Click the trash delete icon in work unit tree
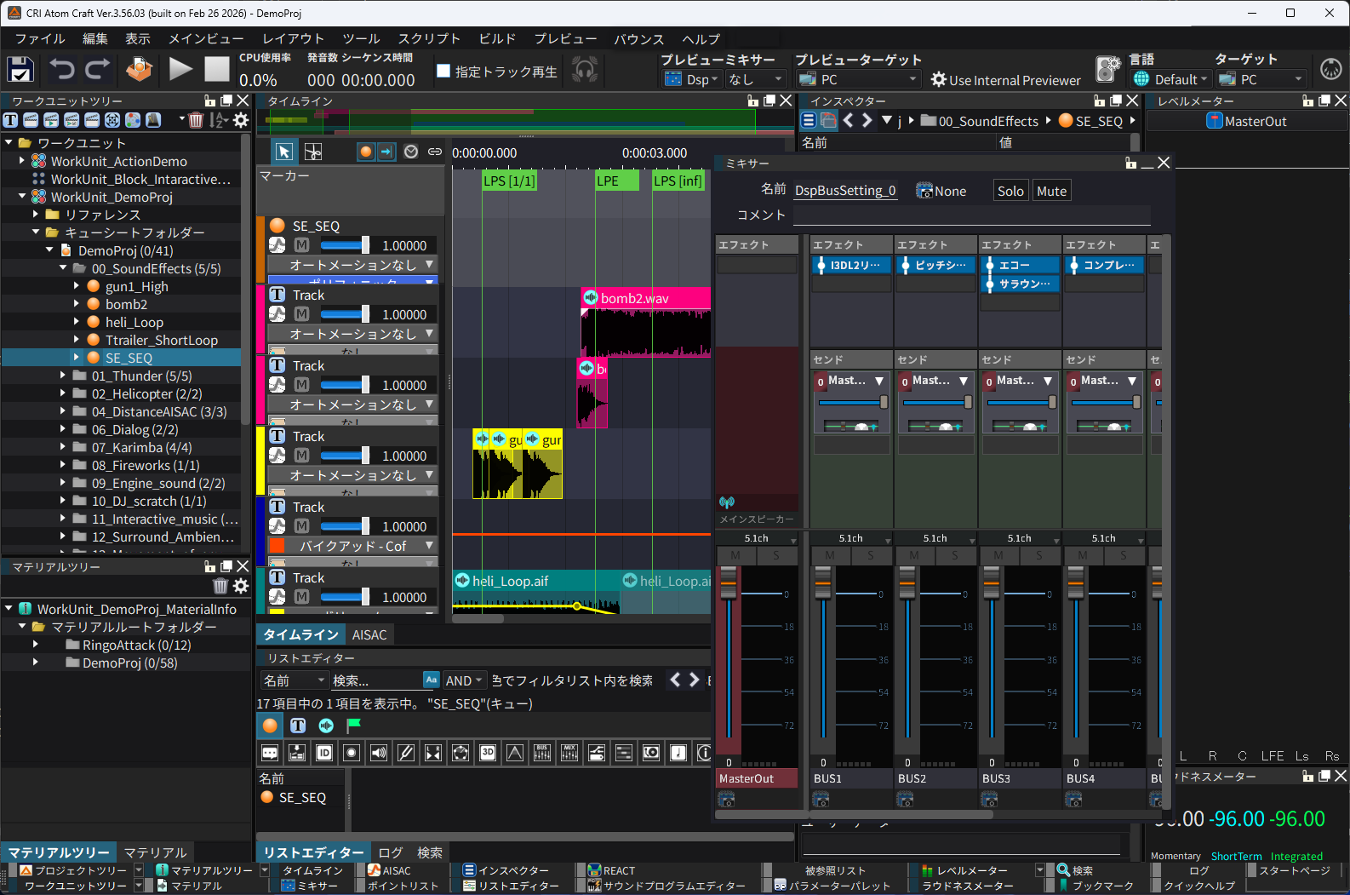This screenshot has width=1350, height=895. pos(196,120)
